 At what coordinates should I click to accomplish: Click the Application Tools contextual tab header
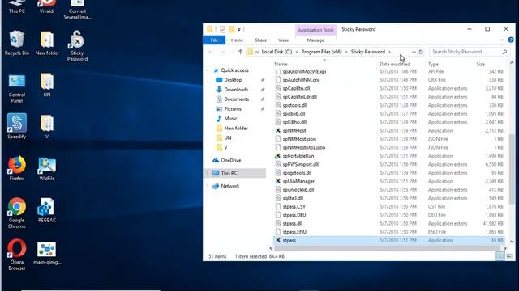pos(315,30)
